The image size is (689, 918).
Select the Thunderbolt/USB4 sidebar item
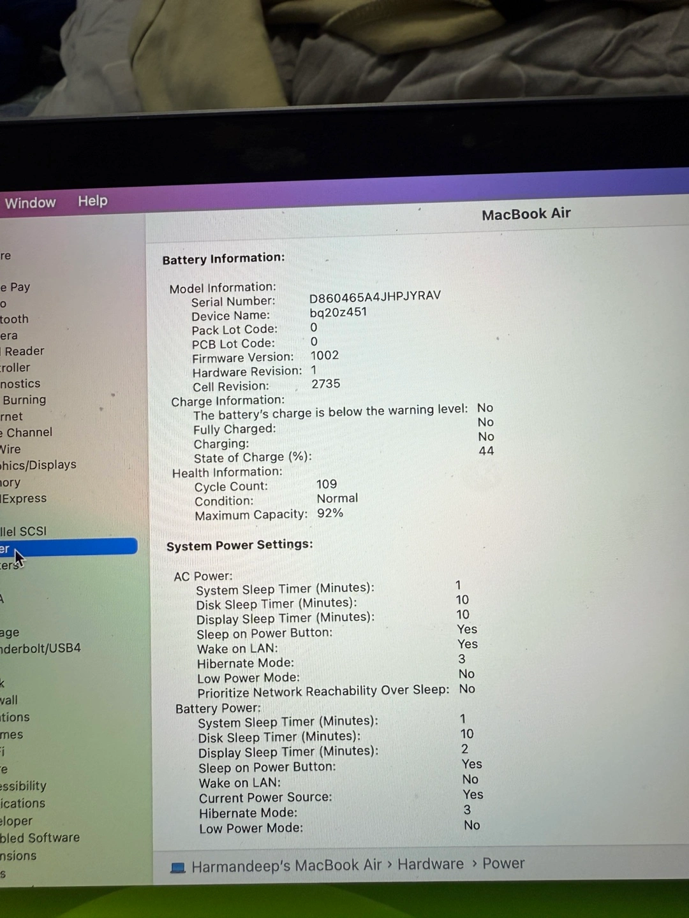40,648
